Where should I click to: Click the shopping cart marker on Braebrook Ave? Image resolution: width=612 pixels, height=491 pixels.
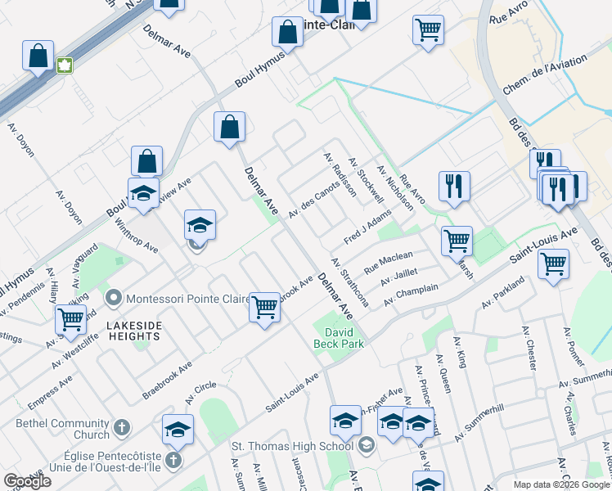264,309
